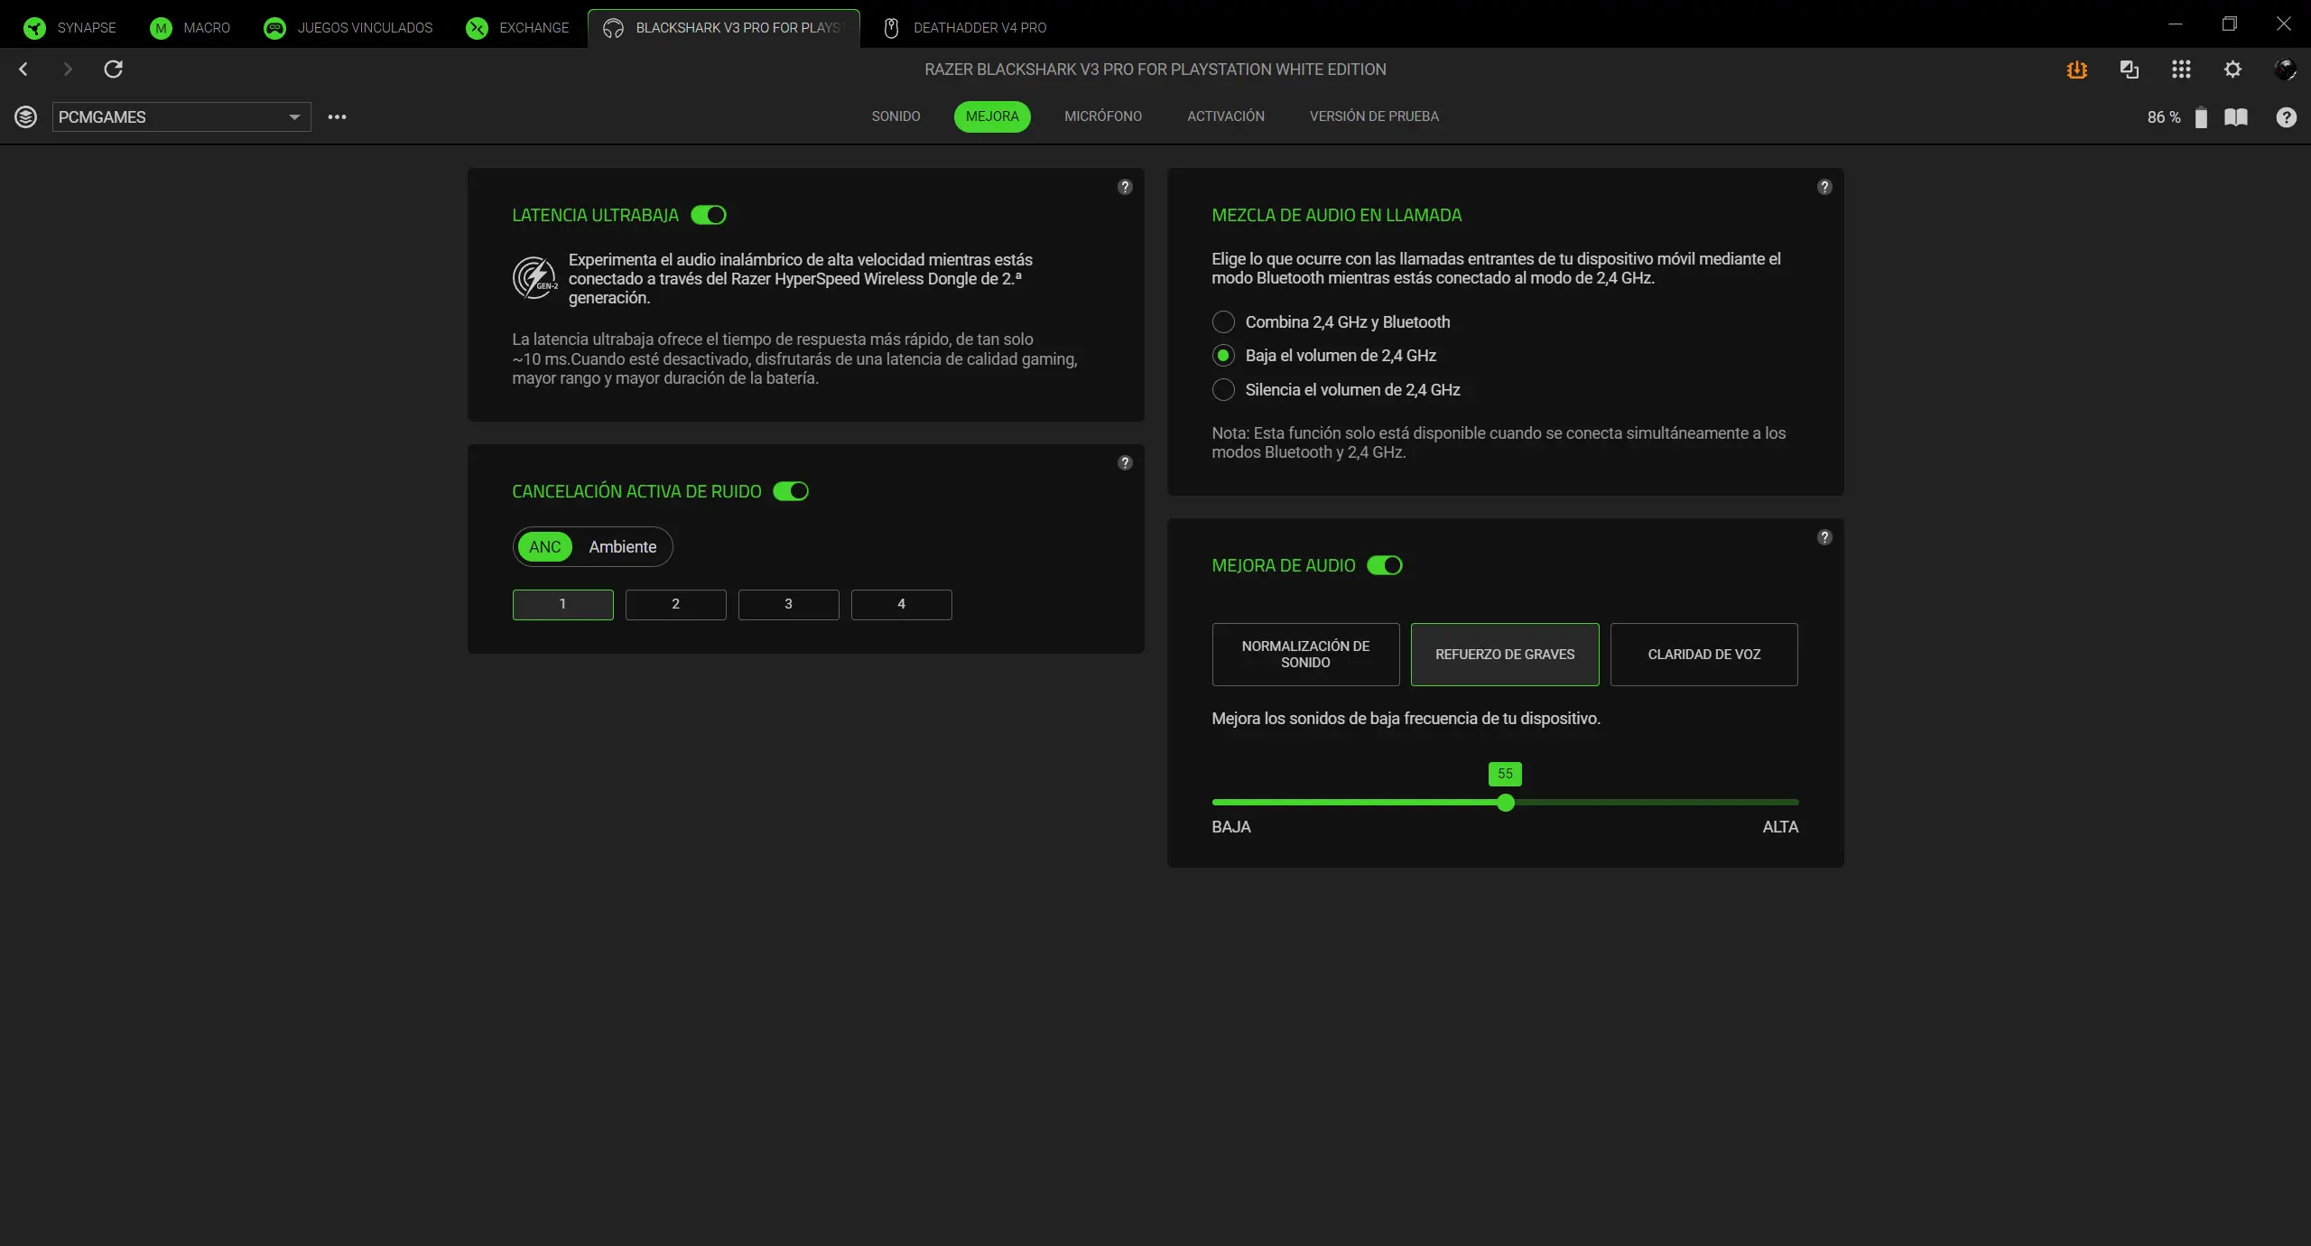Set ANC level to 4
Viewport: 2311px width, 1246px height.
[902, 605]
